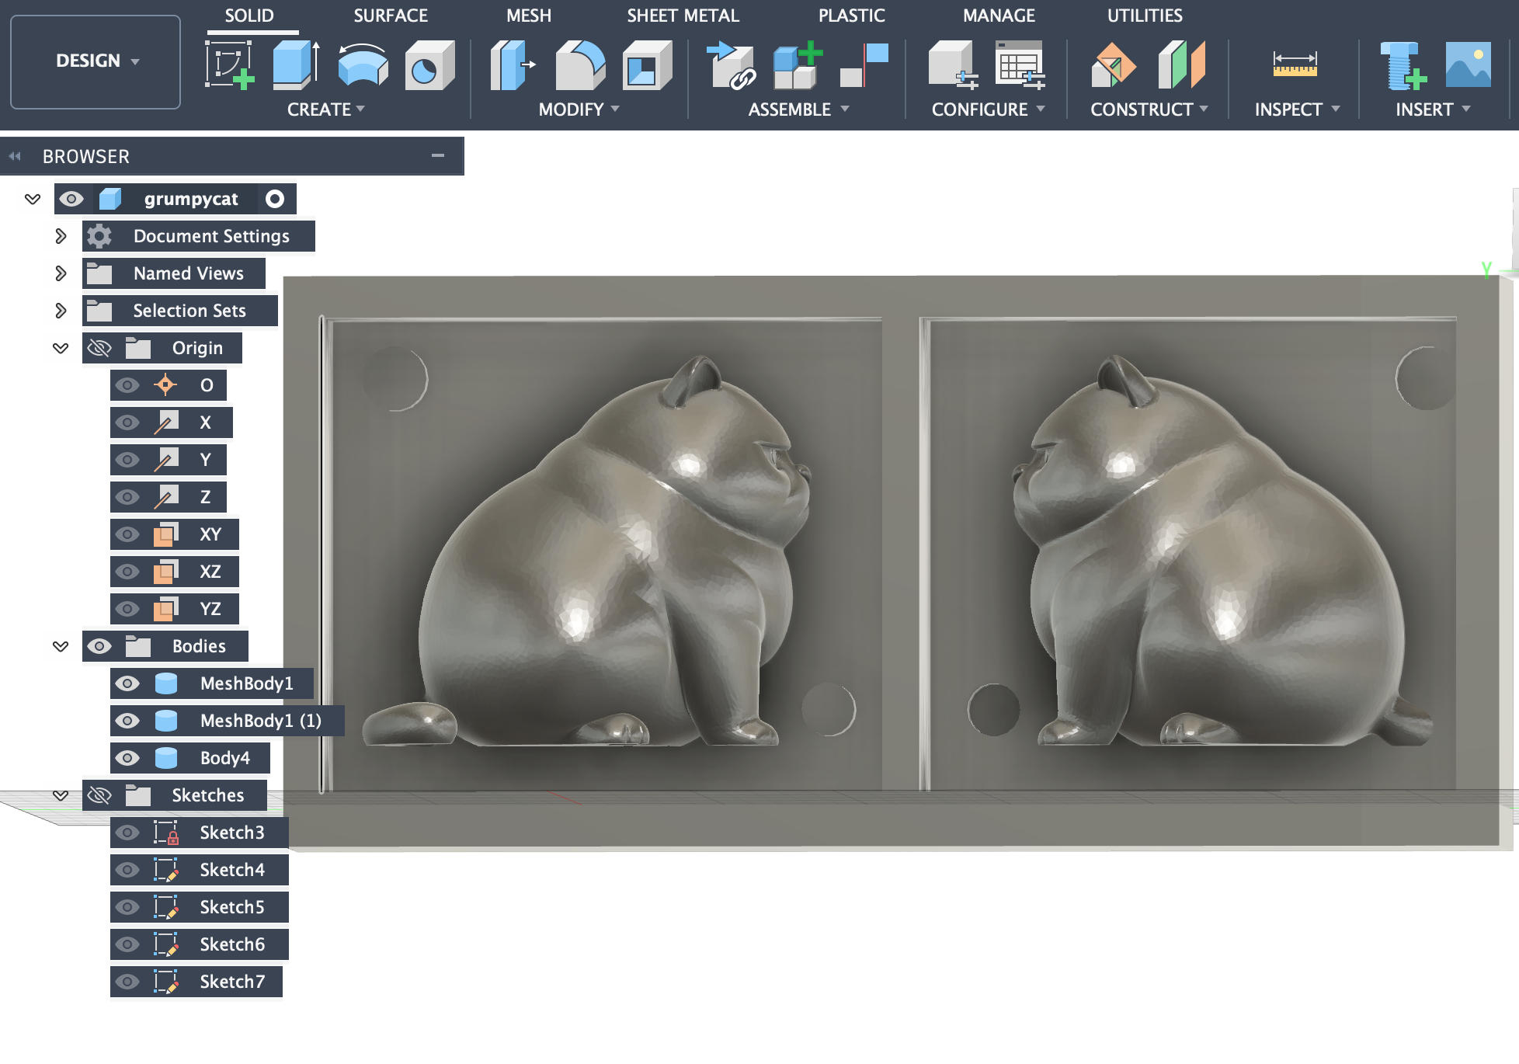Toggle visibility of Body4
Screen dimensions: 1519x1064
pos(127,758)
